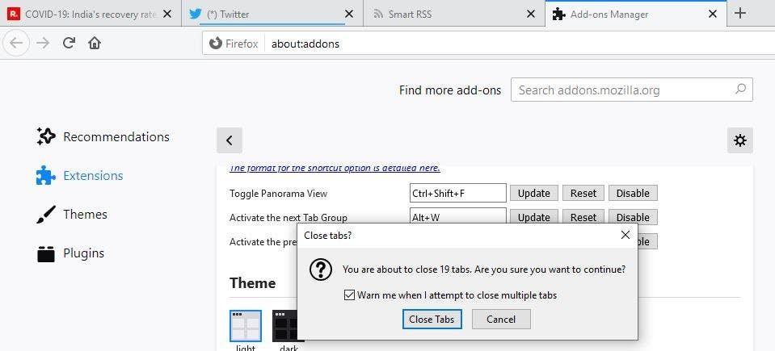Switch to the (*) Twitter tab
Image resolution: width=775 pixels, height=351 pixels.
click(x=272, y=15)
